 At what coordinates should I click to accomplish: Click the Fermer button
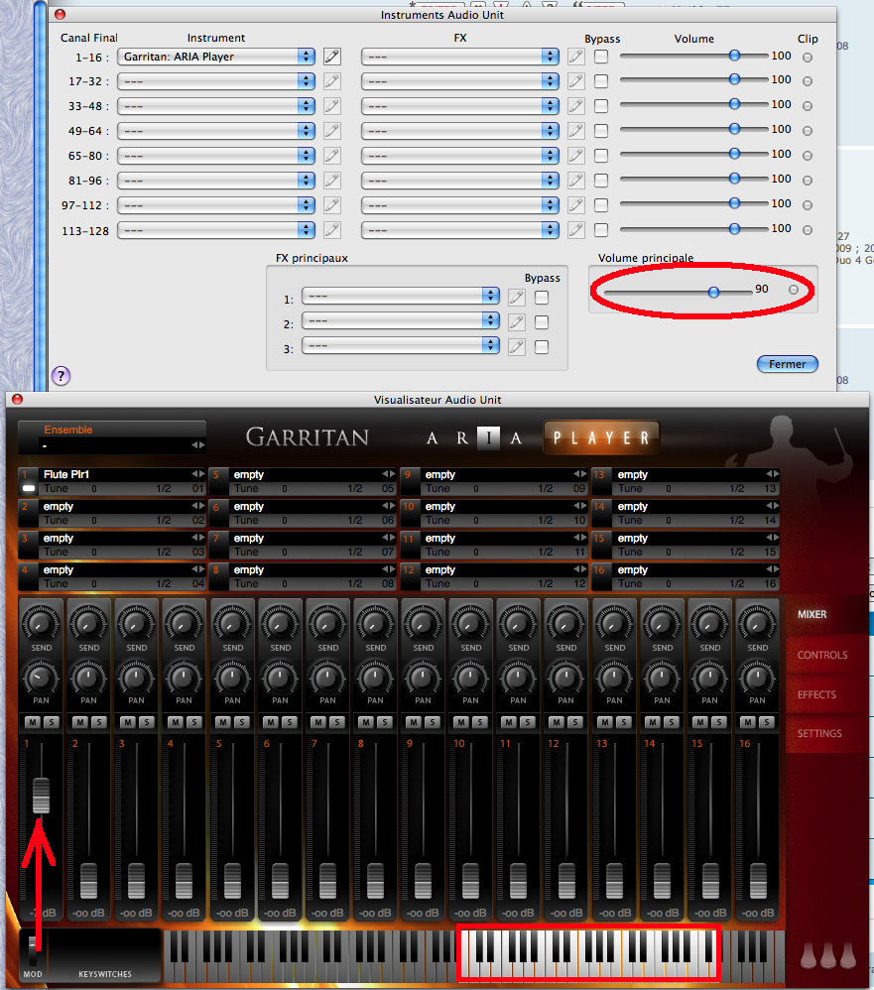coord(787,364)
